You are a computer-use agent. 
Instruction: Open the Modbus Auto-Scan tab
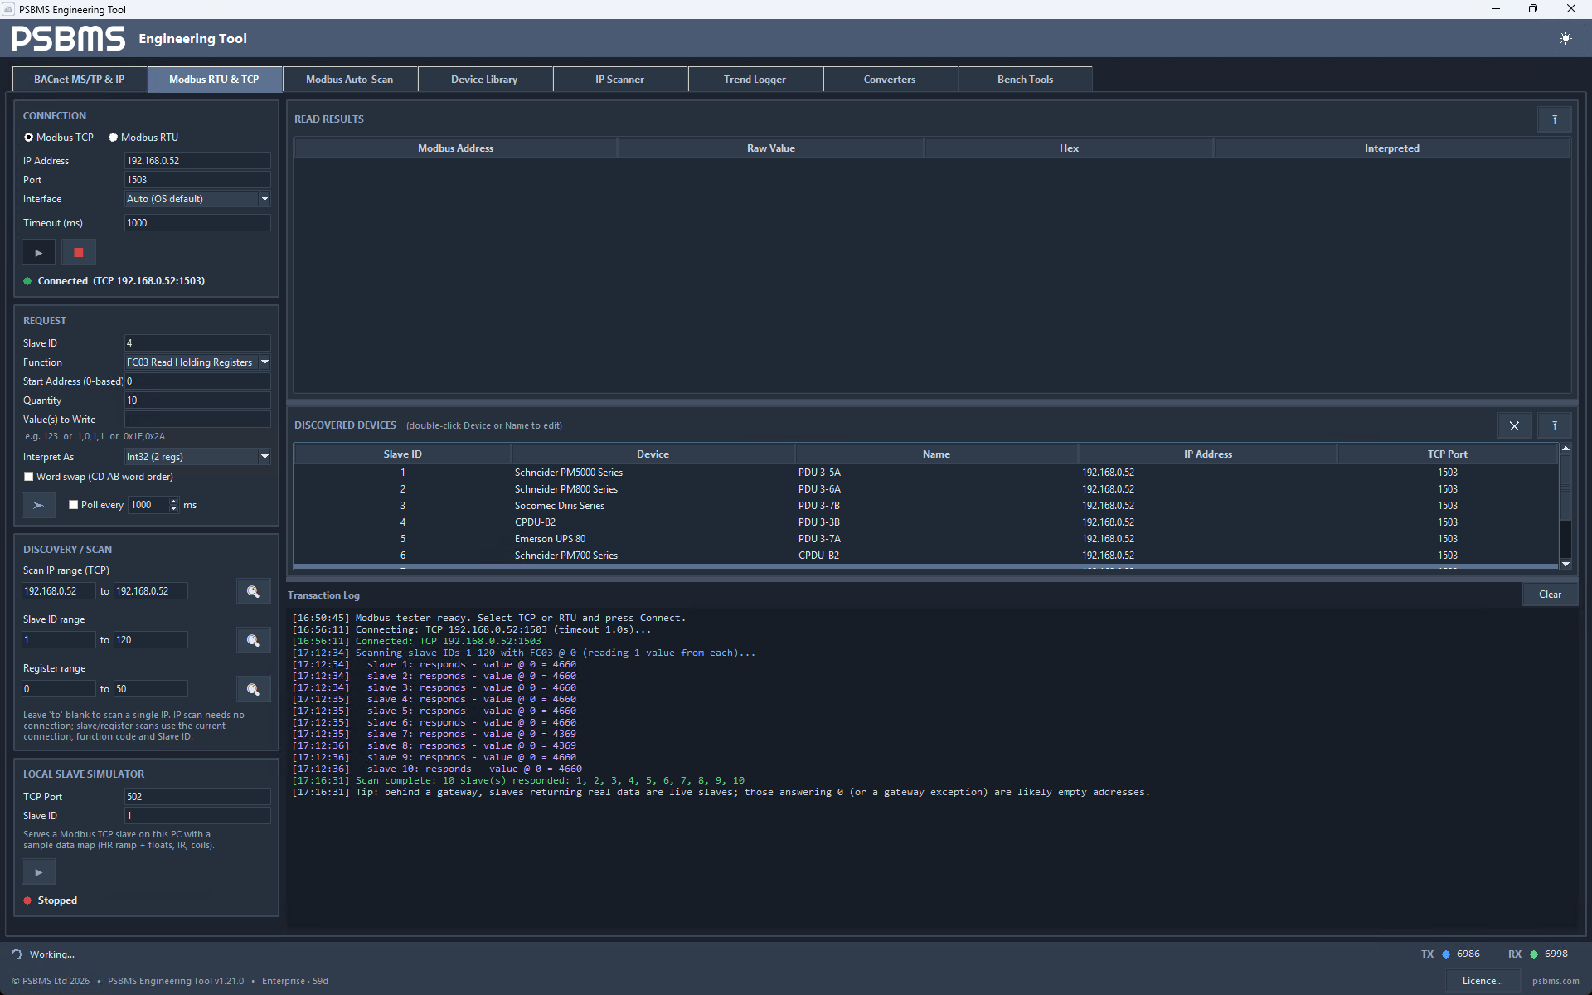tap(350, 80)
